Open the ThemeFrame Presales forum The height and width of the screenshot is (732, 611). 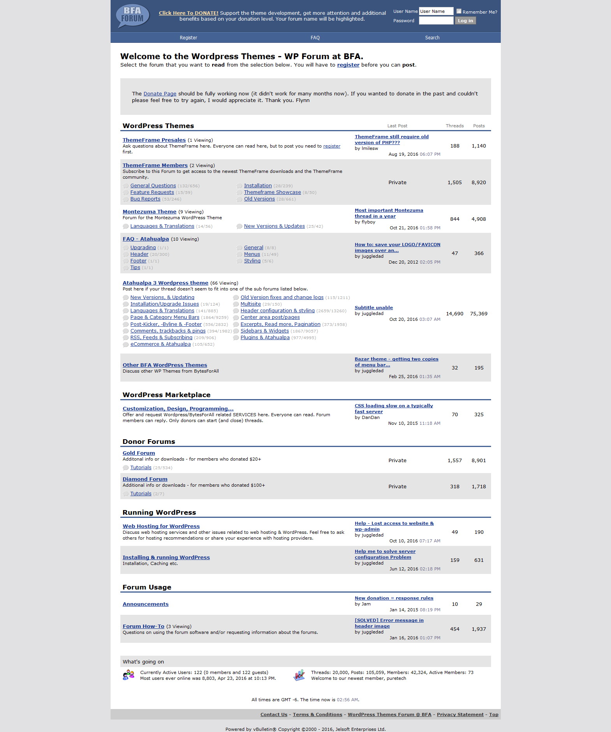coord(154,140)
